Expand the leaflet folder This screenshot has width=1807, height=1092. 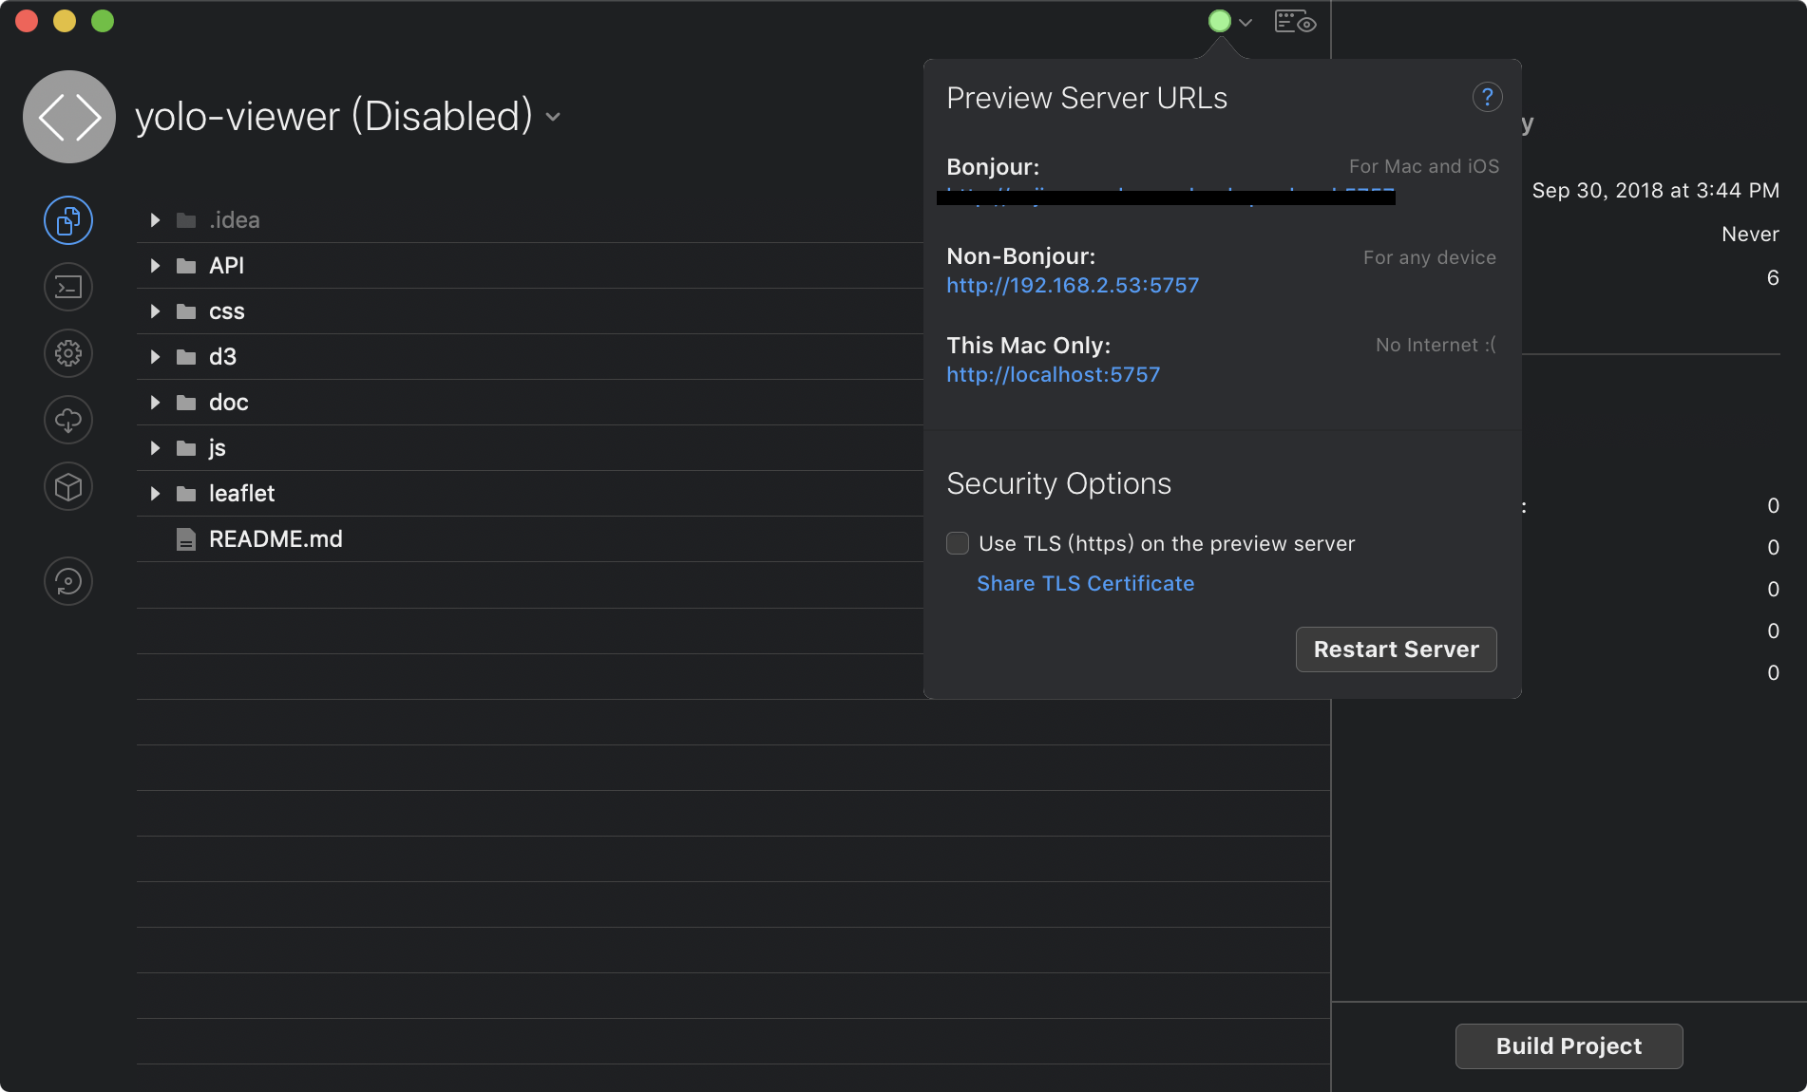tap(154, 493)
